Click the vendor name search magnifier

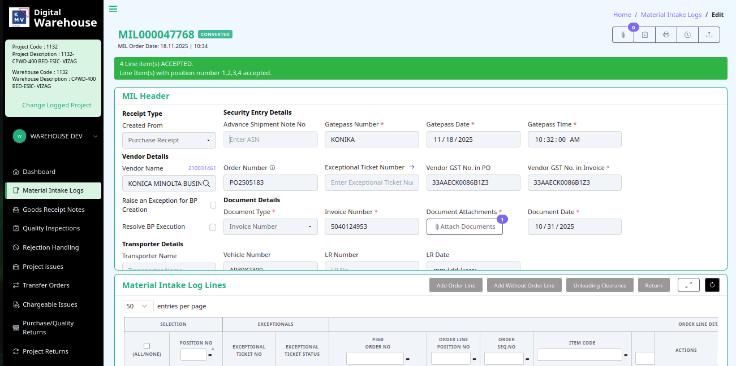click(x=207, y=184)
